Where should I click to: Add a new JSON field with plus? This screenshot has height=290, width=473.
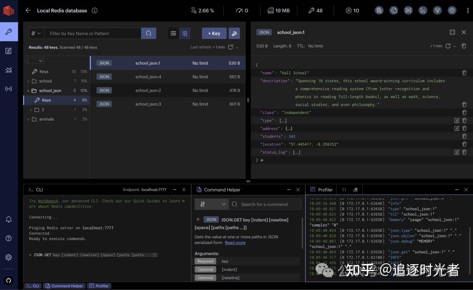coord(262,160)
